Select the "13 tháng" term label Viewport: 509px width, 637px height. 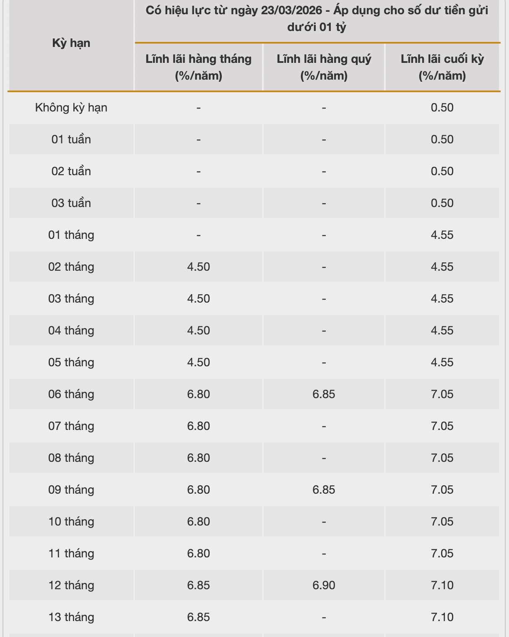(x=71, y=617)
